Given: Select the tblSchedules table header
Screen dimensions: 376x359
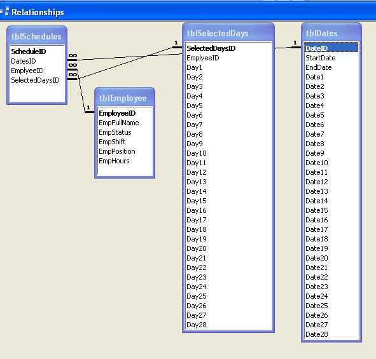Looking at the screenshot, I should coord(37,36).
